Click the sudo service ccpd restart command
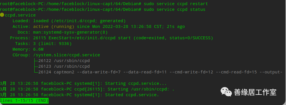Screen dimensions: 286x105 coord(176,4)
